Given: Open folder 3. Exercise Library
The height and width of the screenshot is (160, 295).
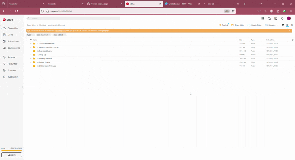Looking at the screenshot, I should 44,51.
